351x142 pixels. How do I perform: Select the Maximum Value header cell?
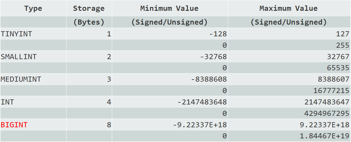289,8
